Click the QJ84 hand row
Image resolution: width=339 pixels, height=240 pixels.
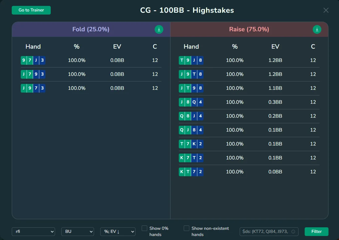point(249,130)
